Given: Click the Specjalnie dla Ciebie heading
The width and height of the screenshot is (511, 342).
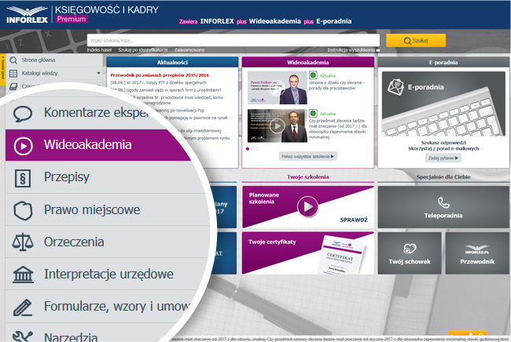Looking at the screenshot, I should pos(443,176).
